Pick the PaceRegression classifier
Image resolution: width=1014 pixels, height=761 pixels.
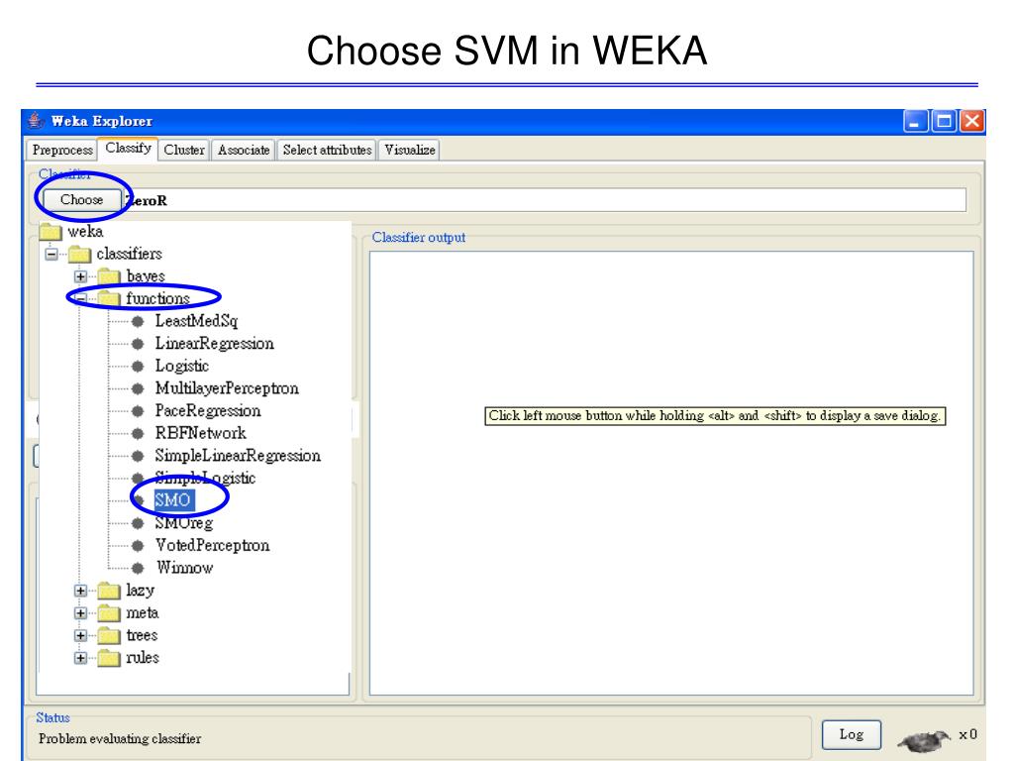coord(208,411)
